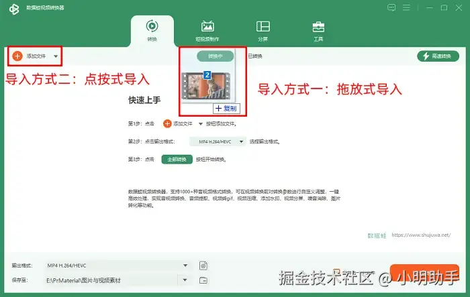Open the 分屏 split-screen tab
Viewport: 470px width, 297px height.
tap(263, 31)
